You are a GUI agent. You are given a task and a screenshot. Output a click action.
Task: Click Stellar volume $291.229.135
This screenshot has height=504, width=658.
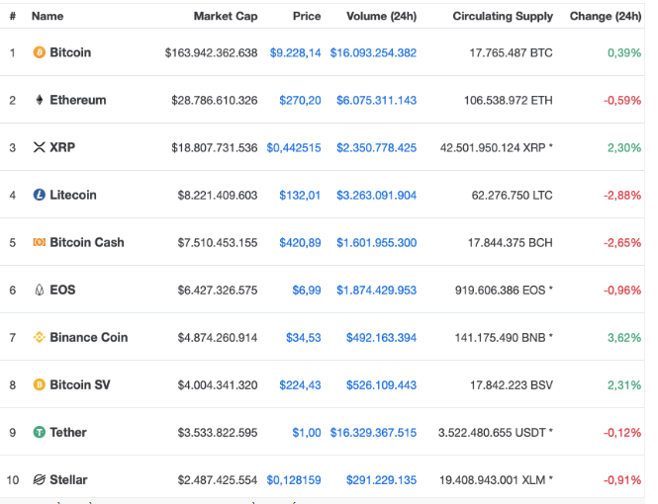coord(382,479)
